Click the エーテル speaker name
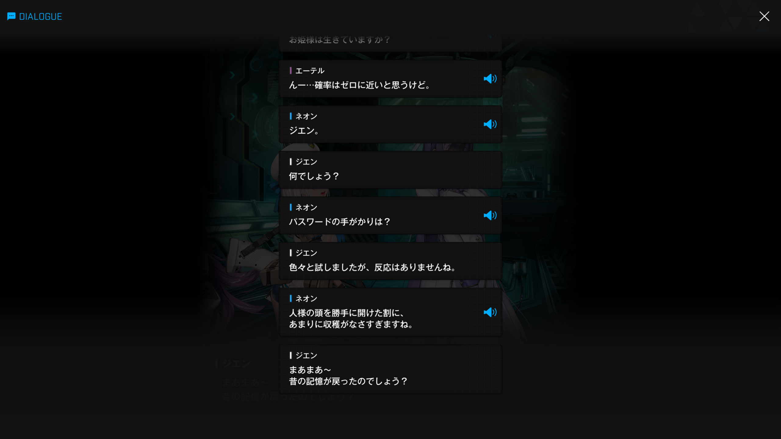 pos(310,71)
